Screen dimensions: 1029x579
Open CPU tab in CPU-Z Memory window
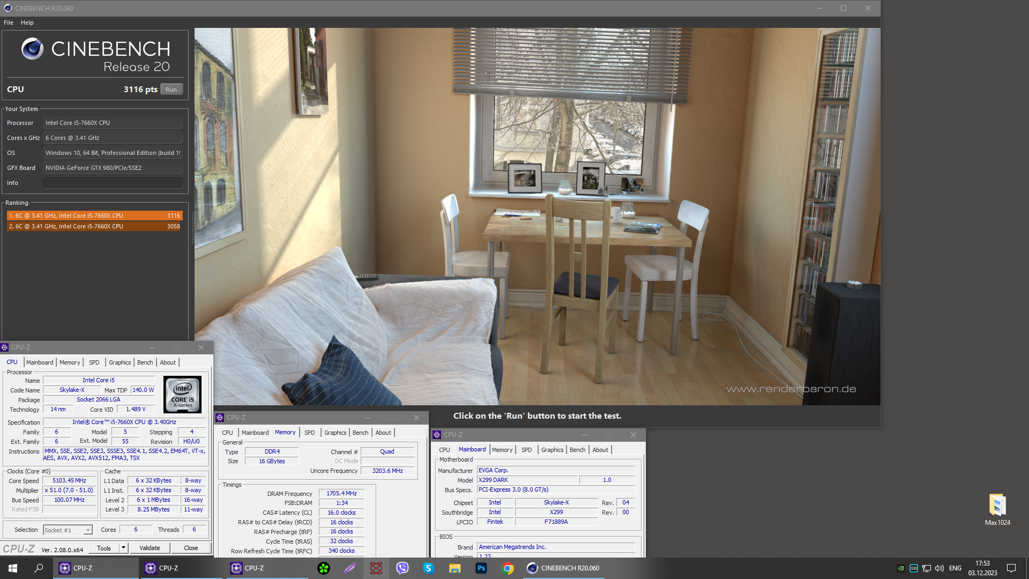point(228,433)
